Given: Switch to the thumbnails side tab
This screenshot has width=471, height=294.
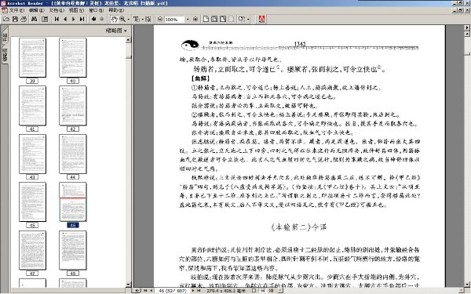Looking at the screenshot, I should click(x=5, y=55).
